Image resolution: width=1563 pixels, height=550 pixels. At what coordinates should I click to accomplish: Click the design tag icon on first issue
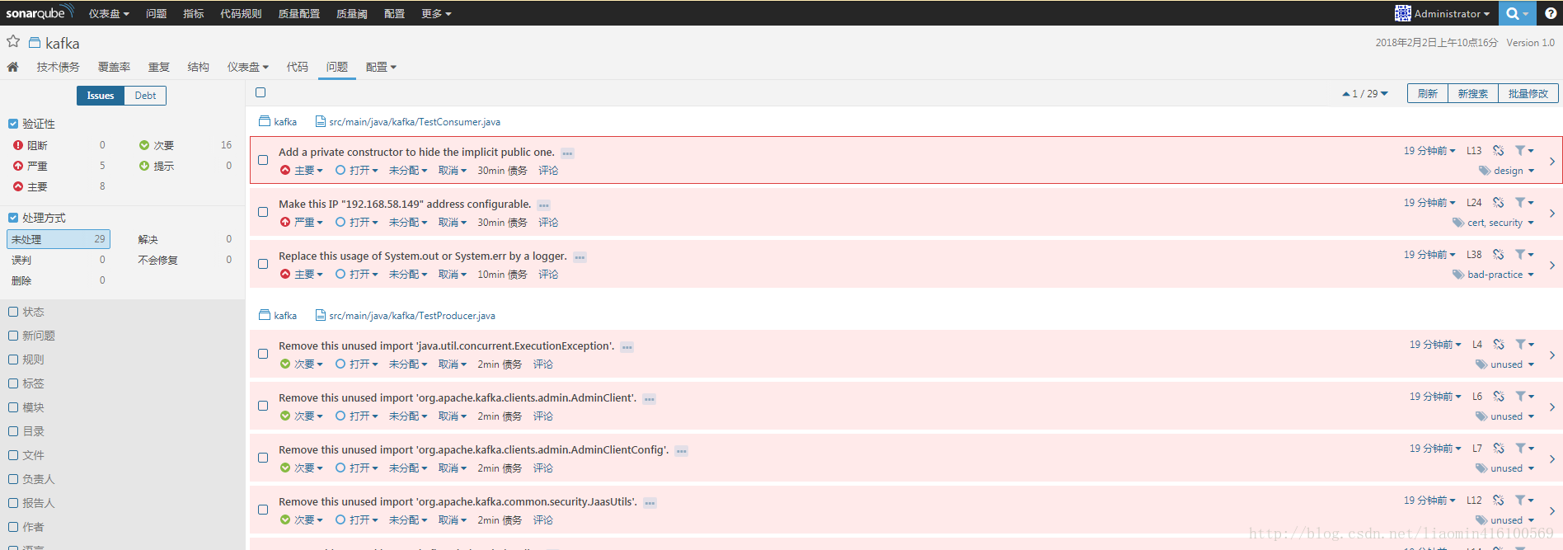[1485, 171]
